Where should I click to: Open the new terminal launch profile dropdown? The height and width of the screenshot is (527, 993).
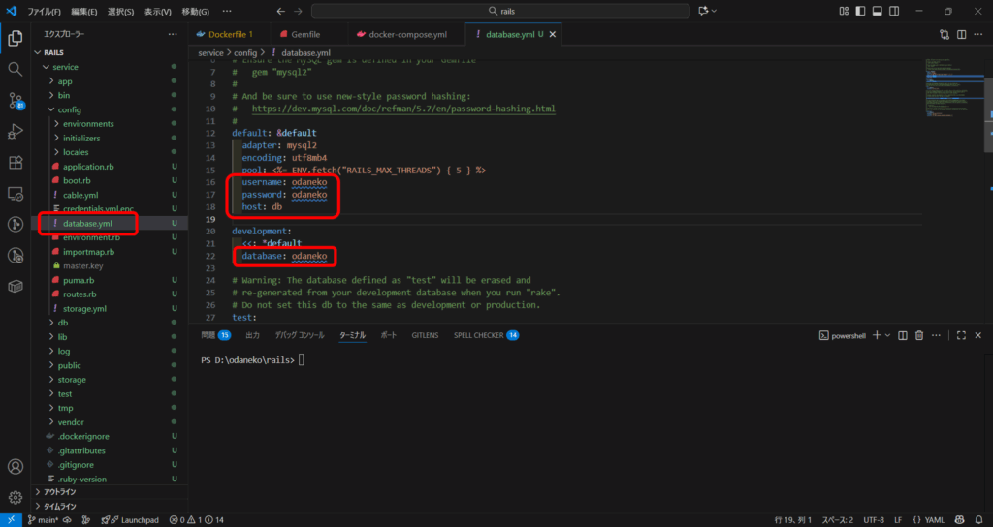887,335
